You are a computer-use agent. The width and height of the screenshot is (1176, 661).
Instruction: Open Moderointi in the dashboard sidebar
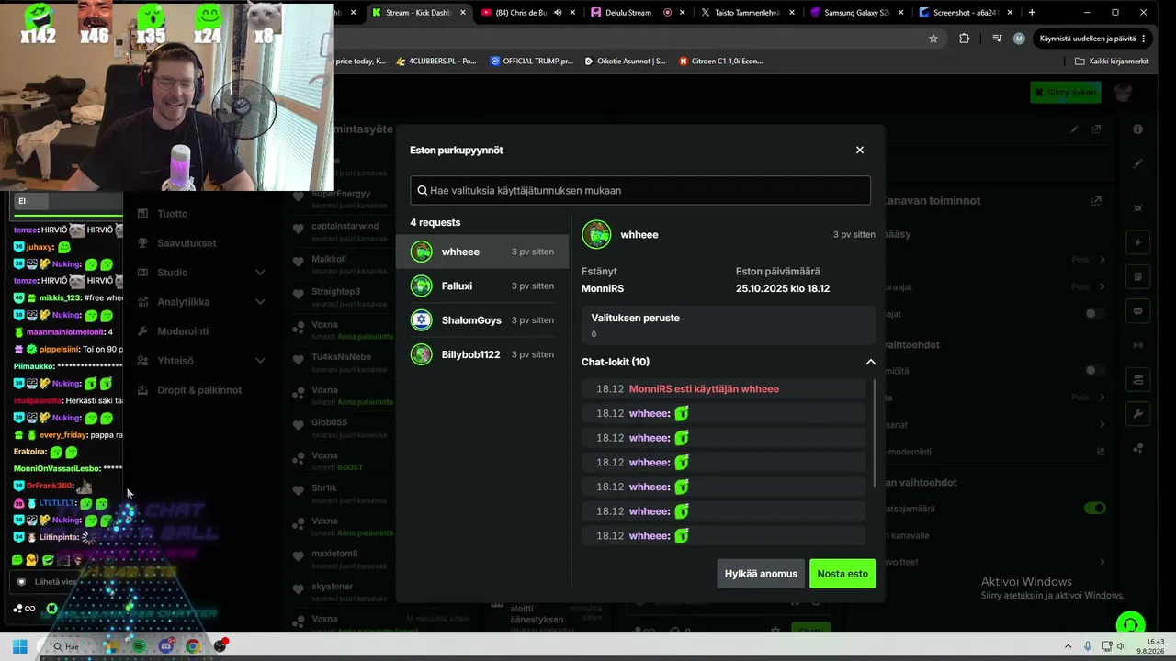point(183,331)
